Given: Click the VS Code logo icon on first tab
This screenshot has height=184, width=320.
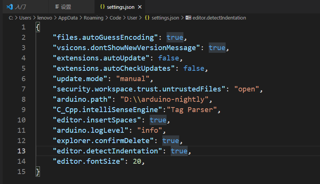Looking at the screenshot, I should [x=10, y=7].
